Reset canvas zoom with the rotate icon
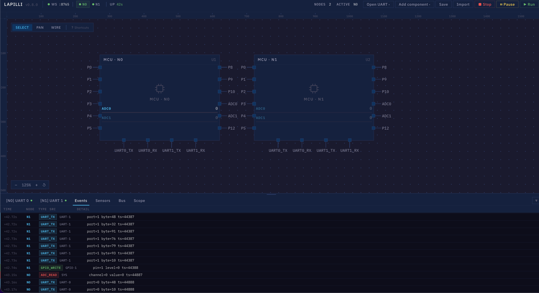 pos(44,185)
